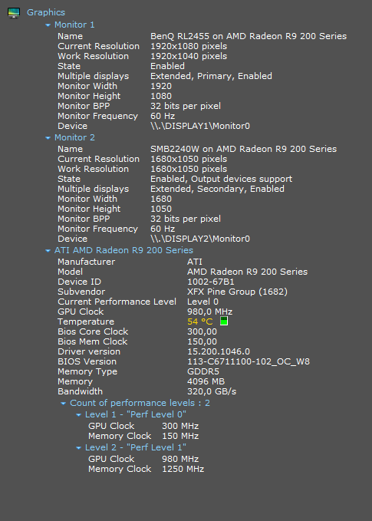Select ATI AMD Radeon R9 200 Series heading
The height and width of the screenshot is (521, 372).
(x=123, y=250)
